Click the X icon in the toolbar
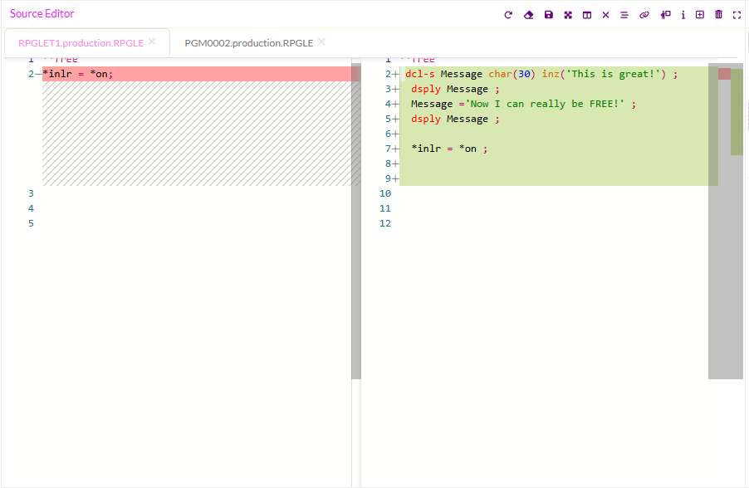This screenshot has height=488, width=749. [605, 15]
